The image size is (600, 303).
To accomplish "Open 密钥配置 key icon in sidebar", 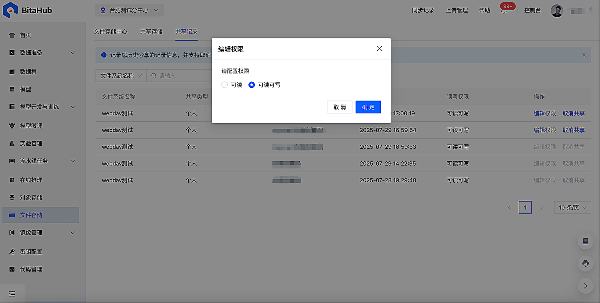I will pos(12,252).
